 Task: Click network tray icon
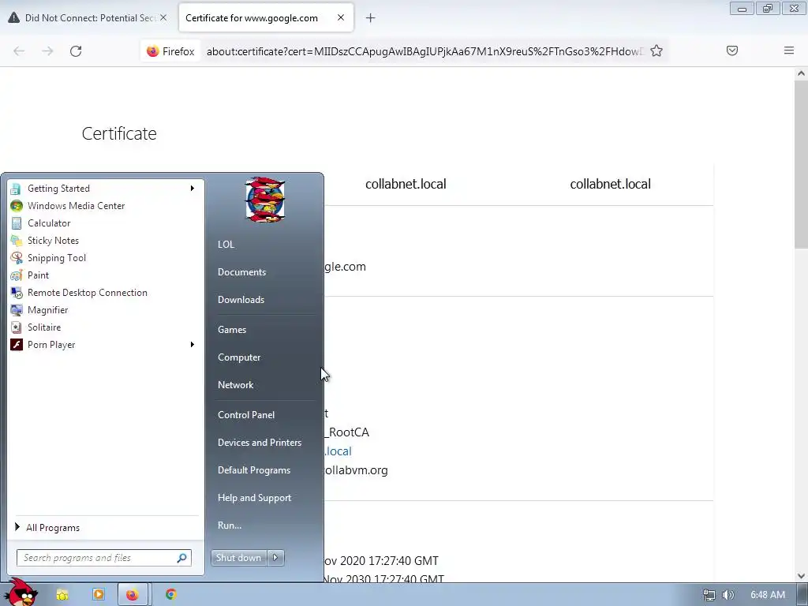tap(709, 595)
